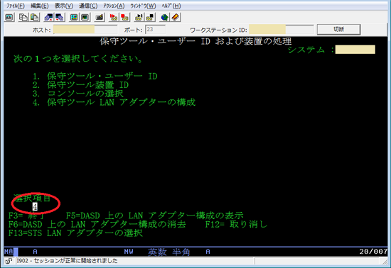Click the Play Macro toolbar icon

[139, 18]
